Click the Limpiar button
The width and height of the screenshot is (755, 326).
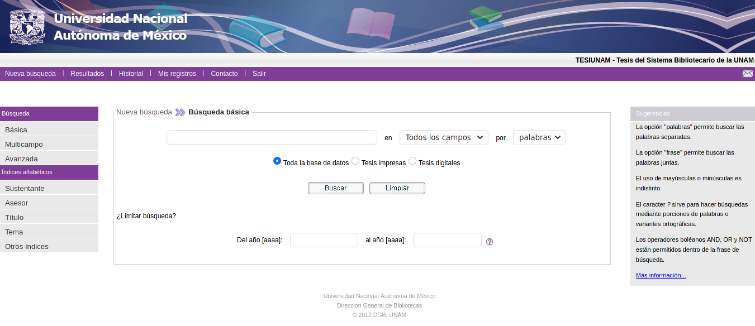coord(397,188)
